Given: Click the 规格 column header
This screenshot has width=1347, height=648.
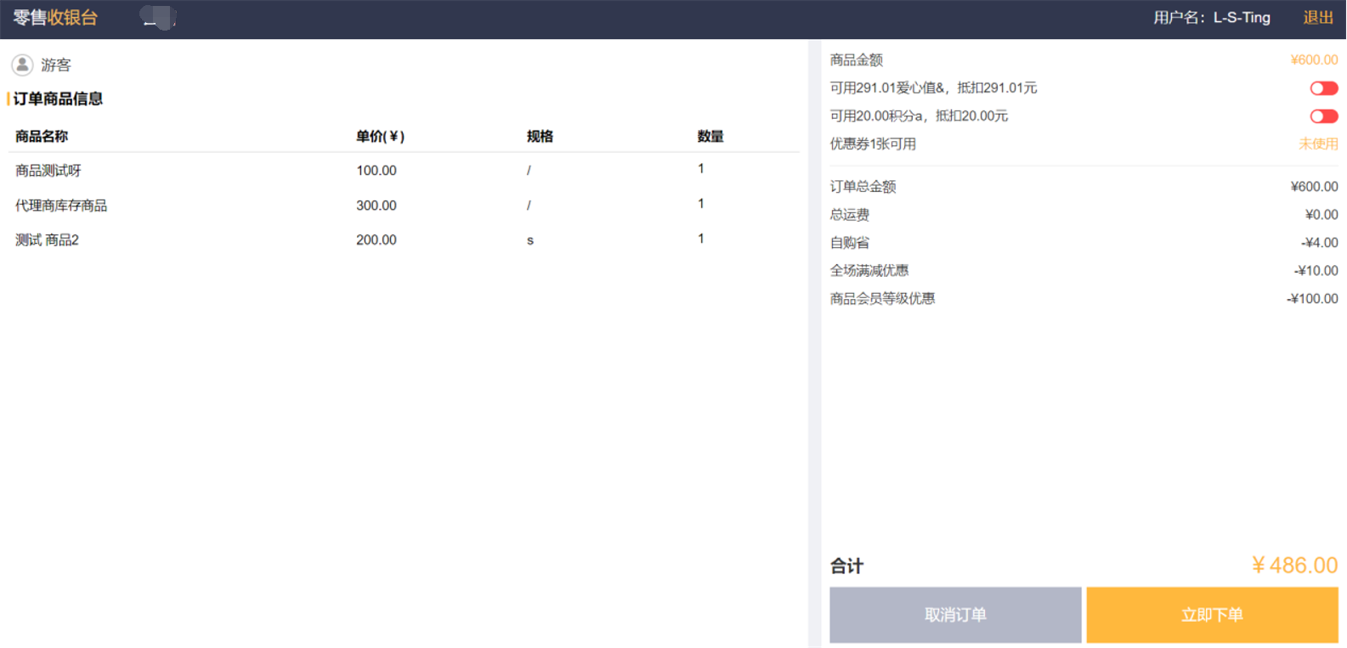Looking at the screenshot, I should (540, 137).
